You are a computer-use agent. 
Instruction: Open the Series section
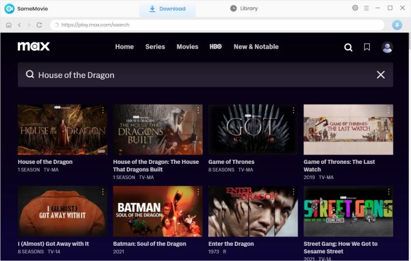pyautogui.click(x=155, y=47)
